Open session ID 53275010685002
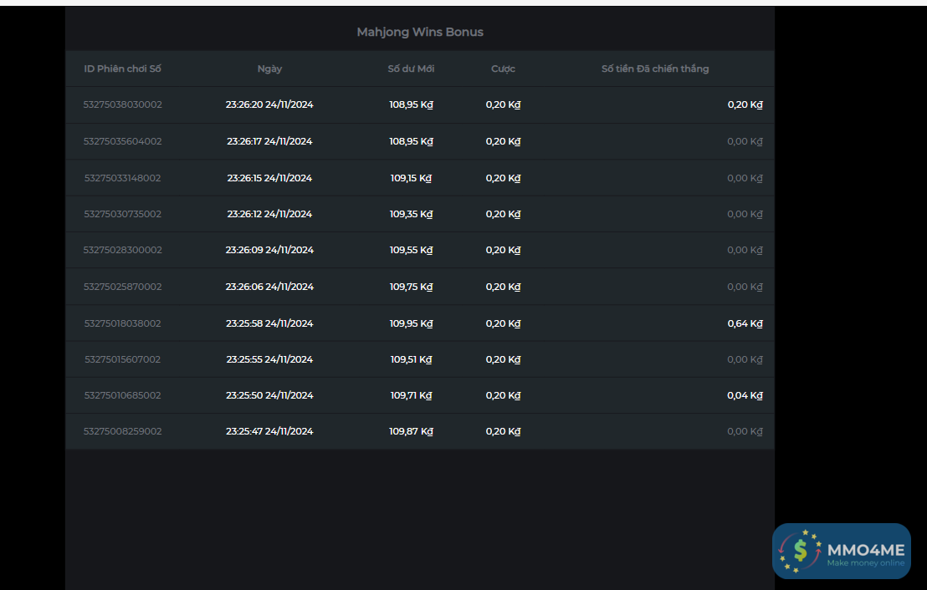Viewport: 927px width, 590px height. coord(122,395)
